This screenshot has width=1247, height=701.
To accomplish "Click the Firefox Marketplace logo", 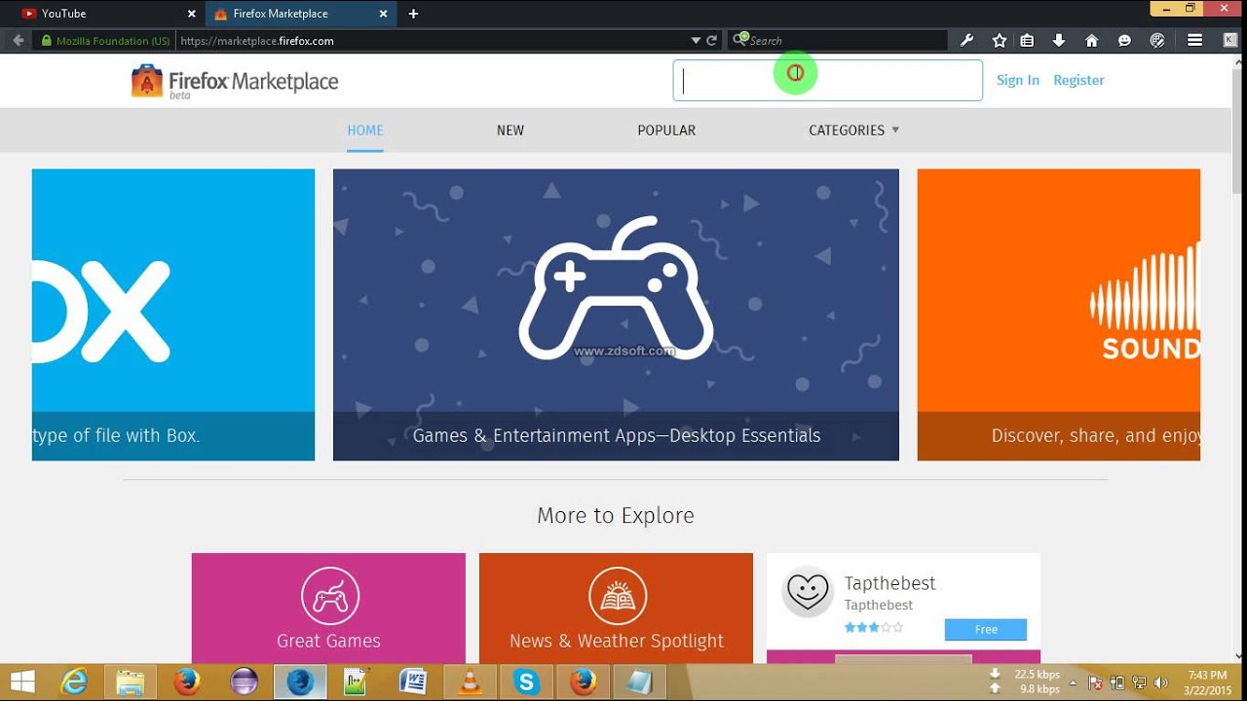I will click(x=235, y=82).
